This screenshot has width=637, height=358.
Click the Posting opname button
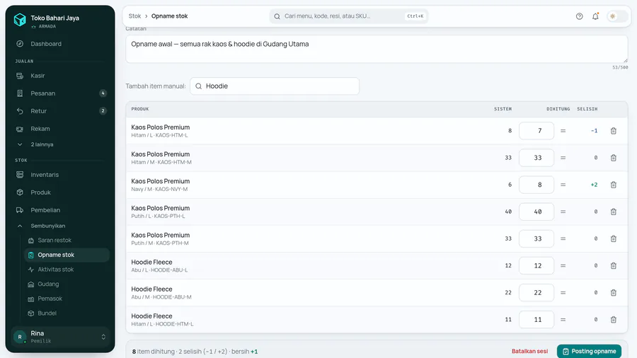tap(589, 351)
